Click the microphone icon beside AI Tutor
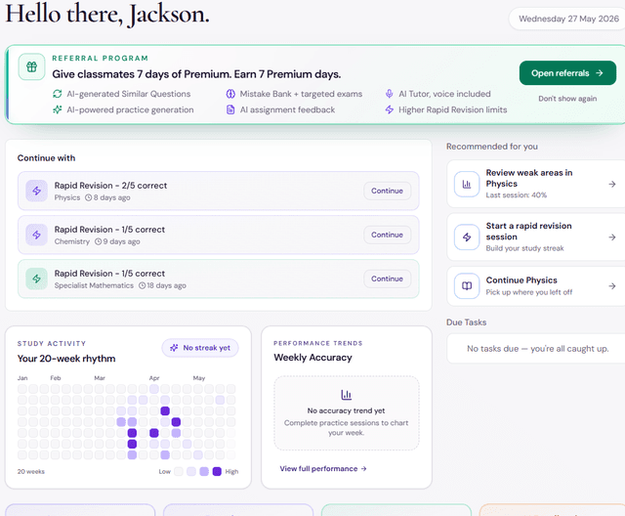Screen dimensions: 625x516 (x=389, y=94)
